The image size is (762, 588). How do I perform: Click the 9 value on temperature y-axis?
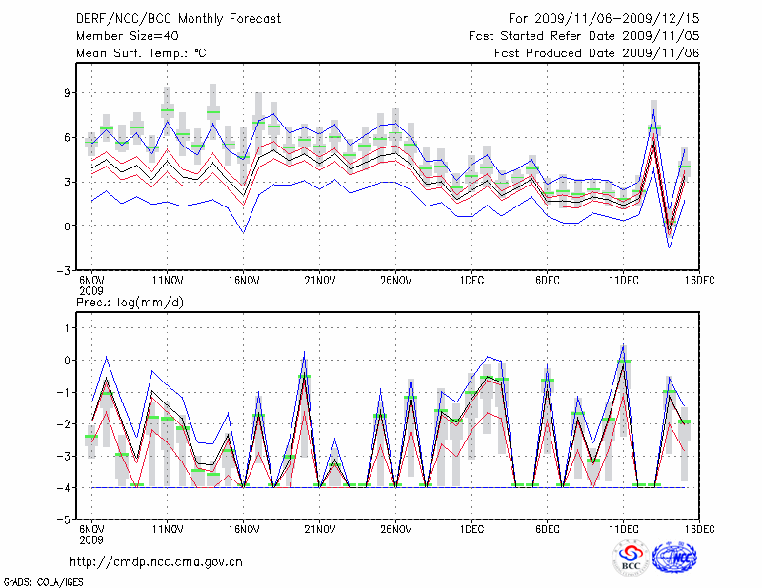(x=69, y=93)
